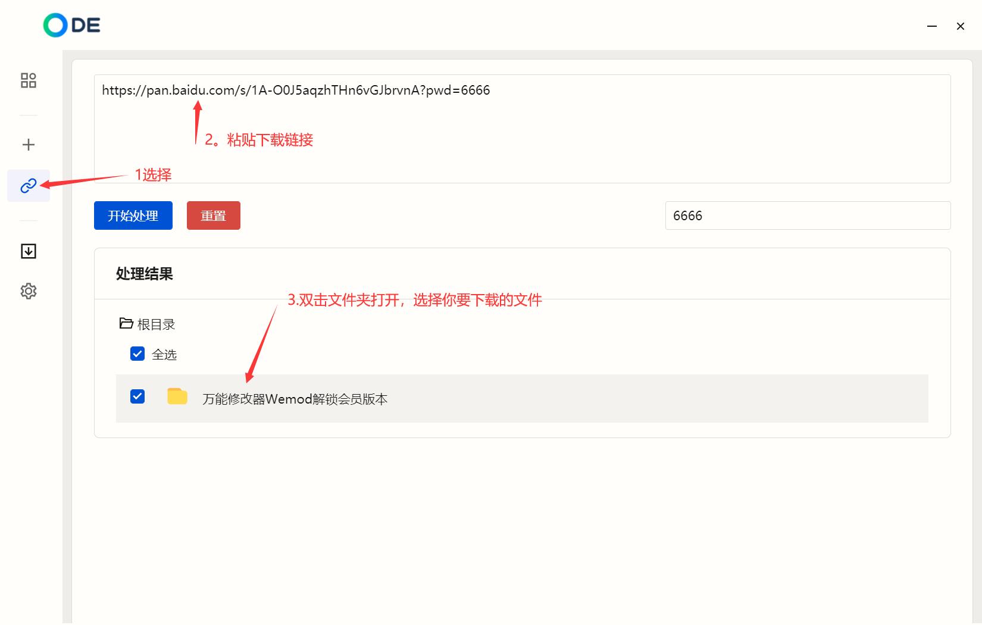Select the plus icon to add a new task
The height and width of the screenshot is (625, 982).
pos(28,144)
